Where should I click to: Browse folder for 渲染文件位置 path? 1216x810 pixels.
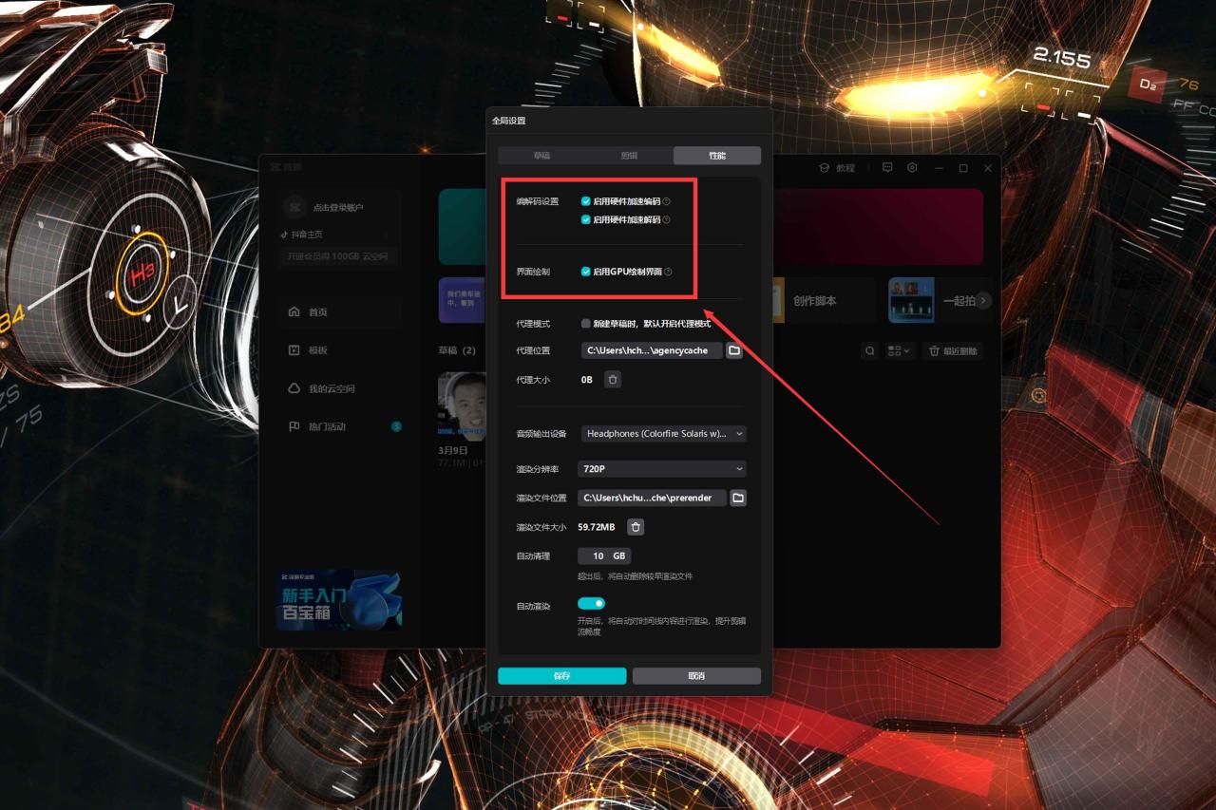click(738, 498)
